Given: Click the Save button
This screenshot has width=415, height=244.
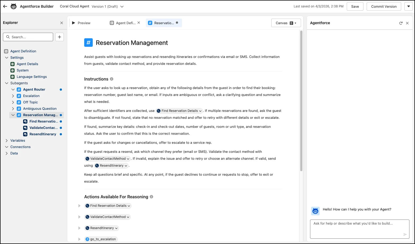Looking at the screenshot, I should 355,6.
